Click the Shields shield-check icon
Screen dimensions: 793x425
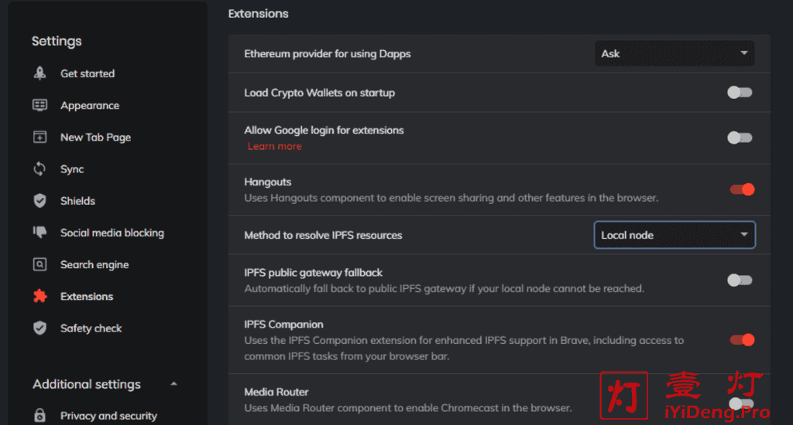pyautogui.click(x=39, y=200)
